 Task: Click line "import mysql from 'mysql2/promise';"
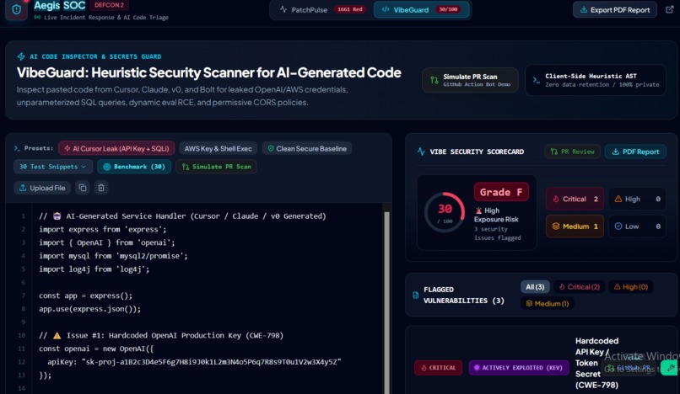coord(113,256)
